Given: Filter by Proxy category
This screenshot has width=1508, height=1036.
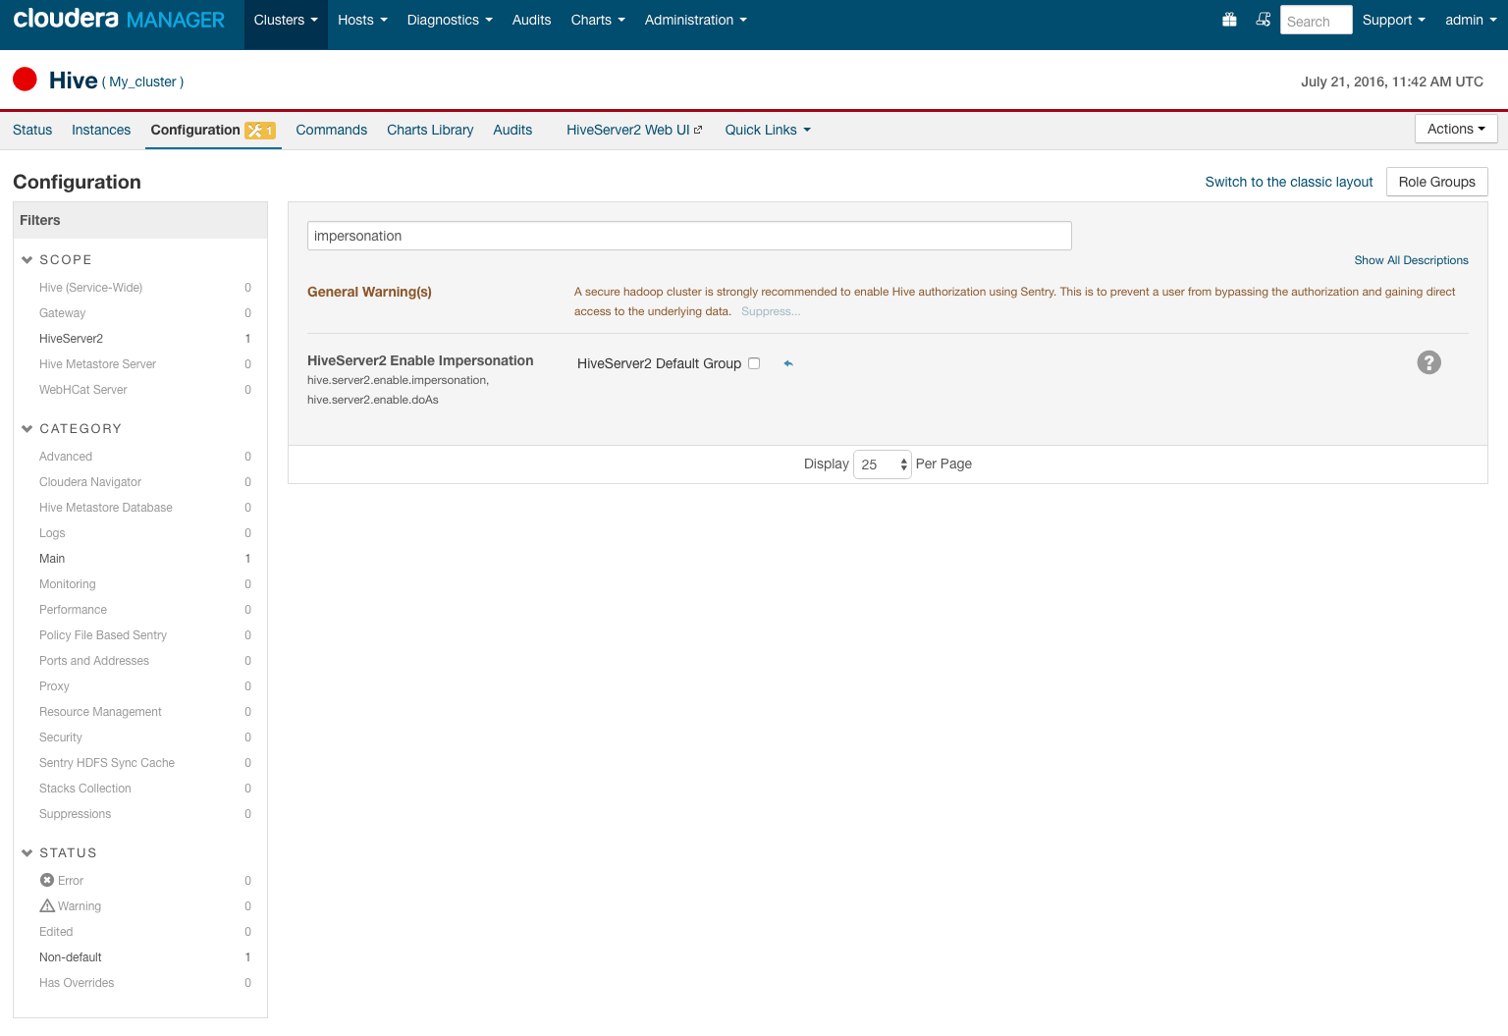Looking at the screenshot, I should coord(143,686).
